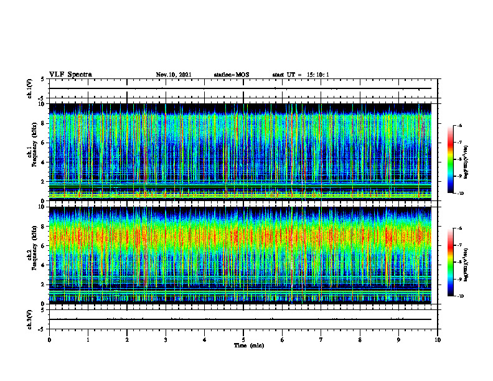Screen dimensions: 493x381
Task: Click the "2" kHz tick of ch.2 panel
Action: click(x=44, y=285)
